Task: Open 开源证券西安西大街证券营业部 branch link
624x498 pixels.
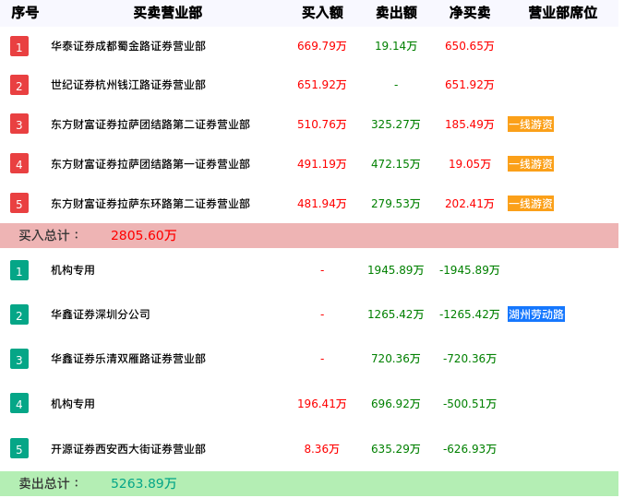Action: coord(128,449)
